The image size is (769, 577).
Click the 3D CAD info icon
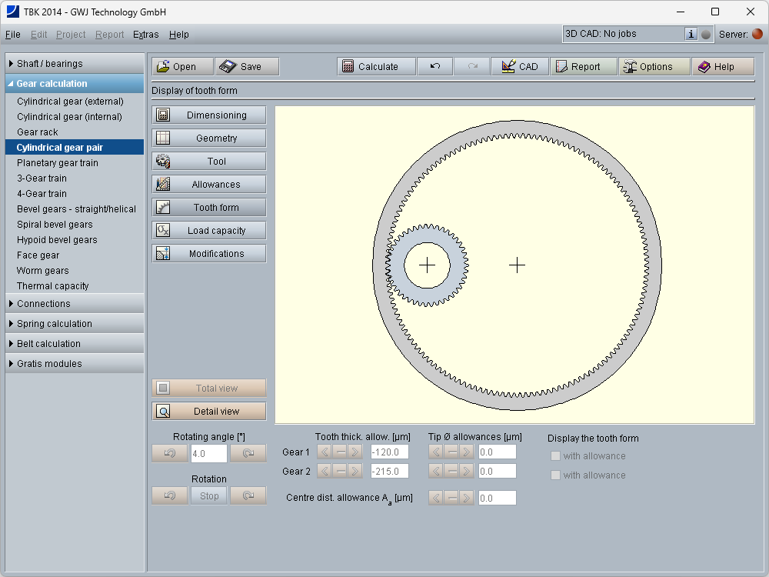[x=691, y=34]
